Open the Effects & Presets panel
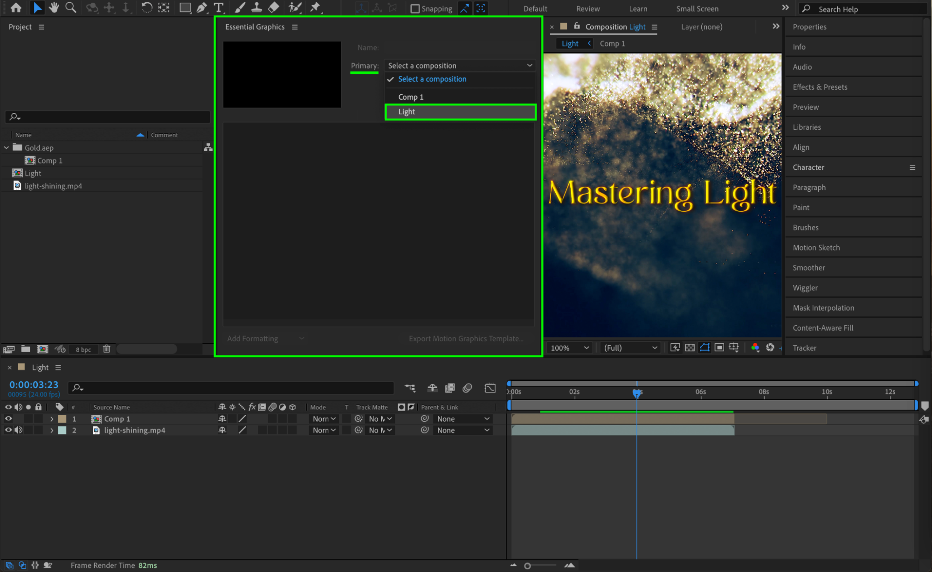This screenshot has width=932, height=572. point(820,87)
